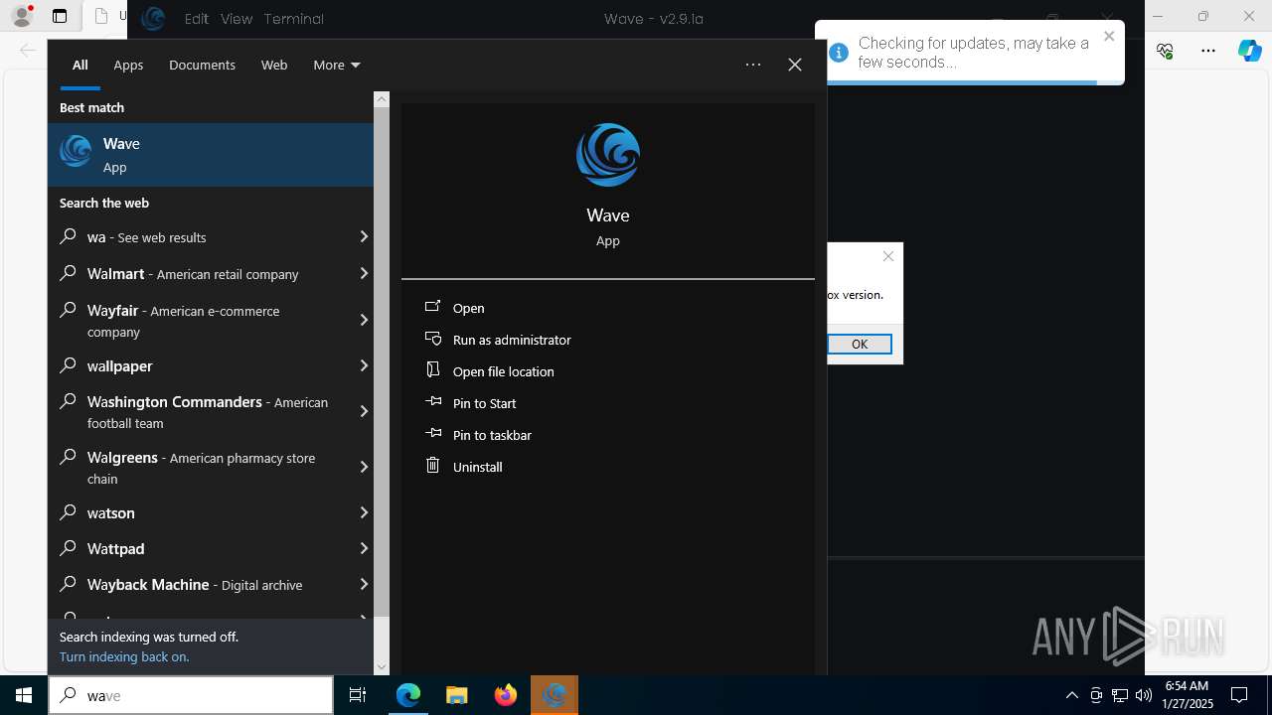Open Edge Copilot icon
This screenshot has width=1272, height=715.
pyautogui.click(x=1249, y=51)
